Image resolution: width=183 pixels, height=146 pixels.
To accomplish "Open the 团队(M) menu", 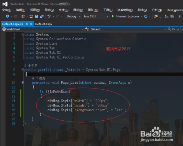I will [93, 10].
